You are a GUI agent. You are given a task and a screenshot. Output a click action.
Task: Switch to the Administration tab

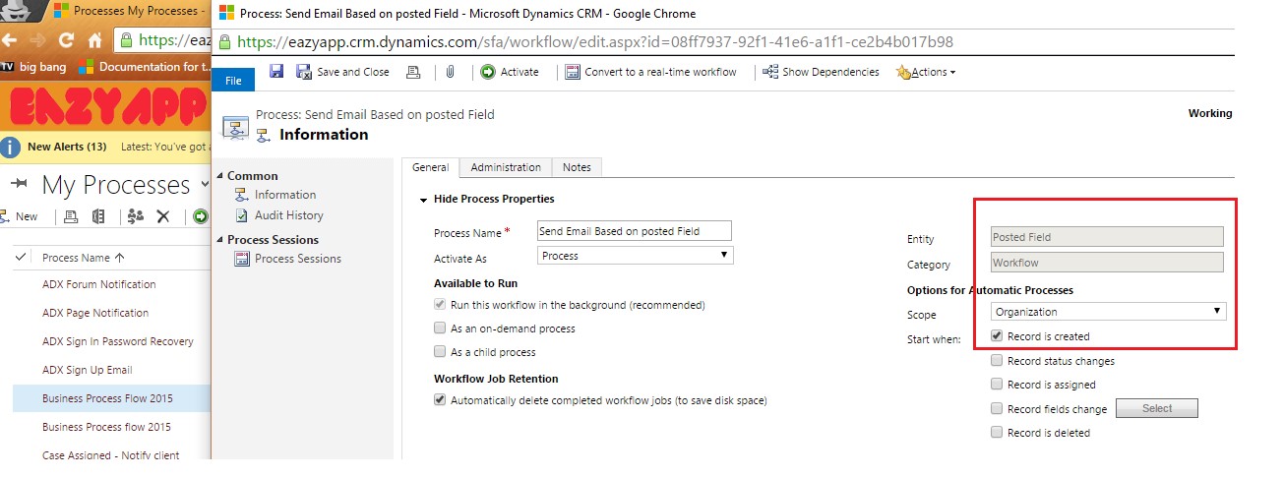(506, 167)
